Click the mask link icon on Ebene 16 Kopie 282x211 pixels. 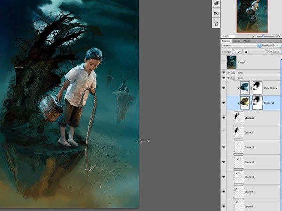(251, 88)
